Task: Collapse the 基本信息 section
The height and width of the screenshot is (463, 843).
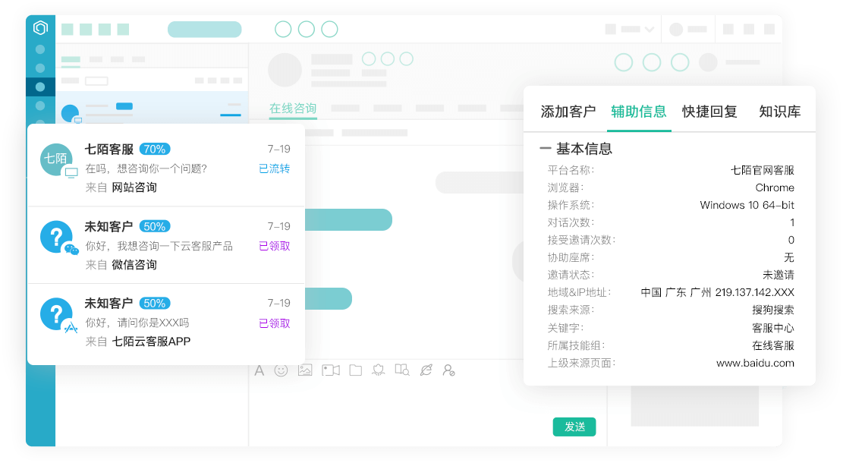Action: pos(545,149)
